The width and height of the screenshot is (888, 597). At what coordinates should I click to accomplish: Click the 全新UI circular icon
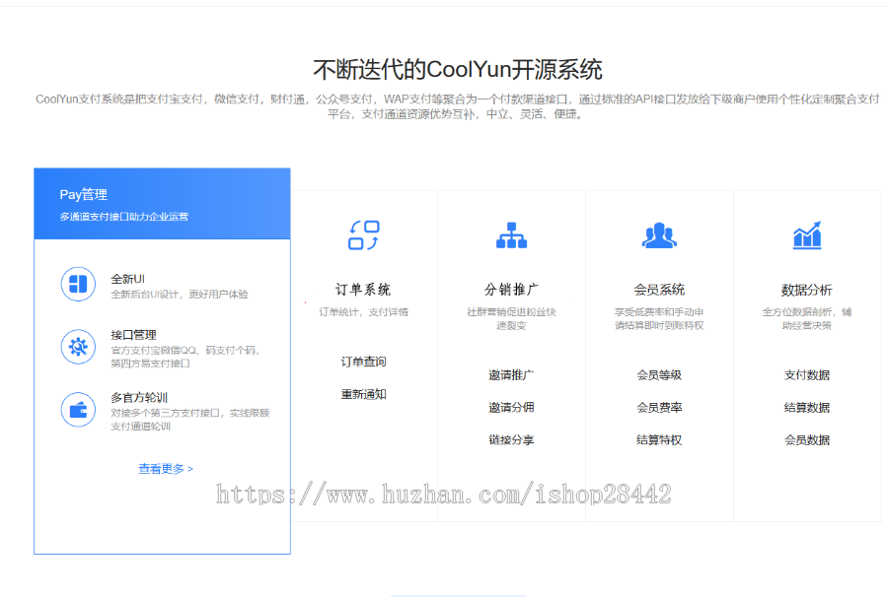78,285
